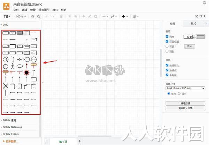The width and height of the screenshot is (209, 145).
Task: Click the line color pencil icon
Action: [90, 16]
